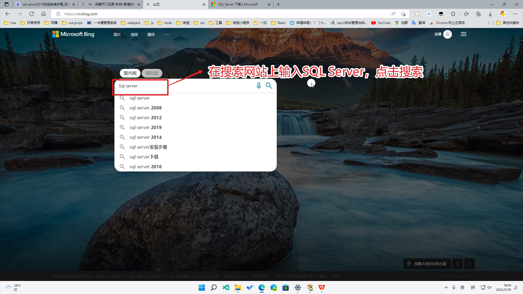Image resolution: width=523 pixels, height=294 pixels.
Task: Expand the system tray hidden icons
Action: (x=446, y=287)
